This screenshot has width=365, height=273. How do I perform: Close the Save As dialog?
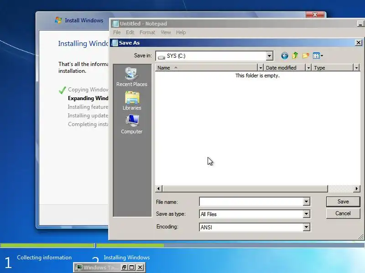pos(359,43)
